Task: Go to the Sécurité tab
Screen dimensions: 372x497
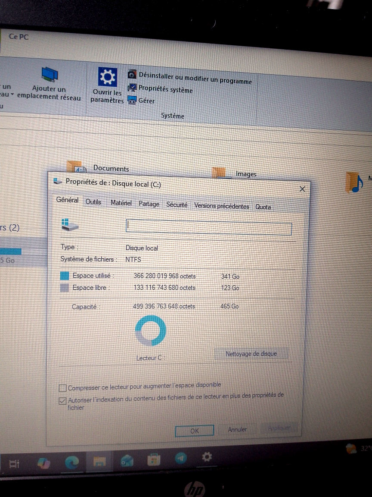Action: click(177, 205)
